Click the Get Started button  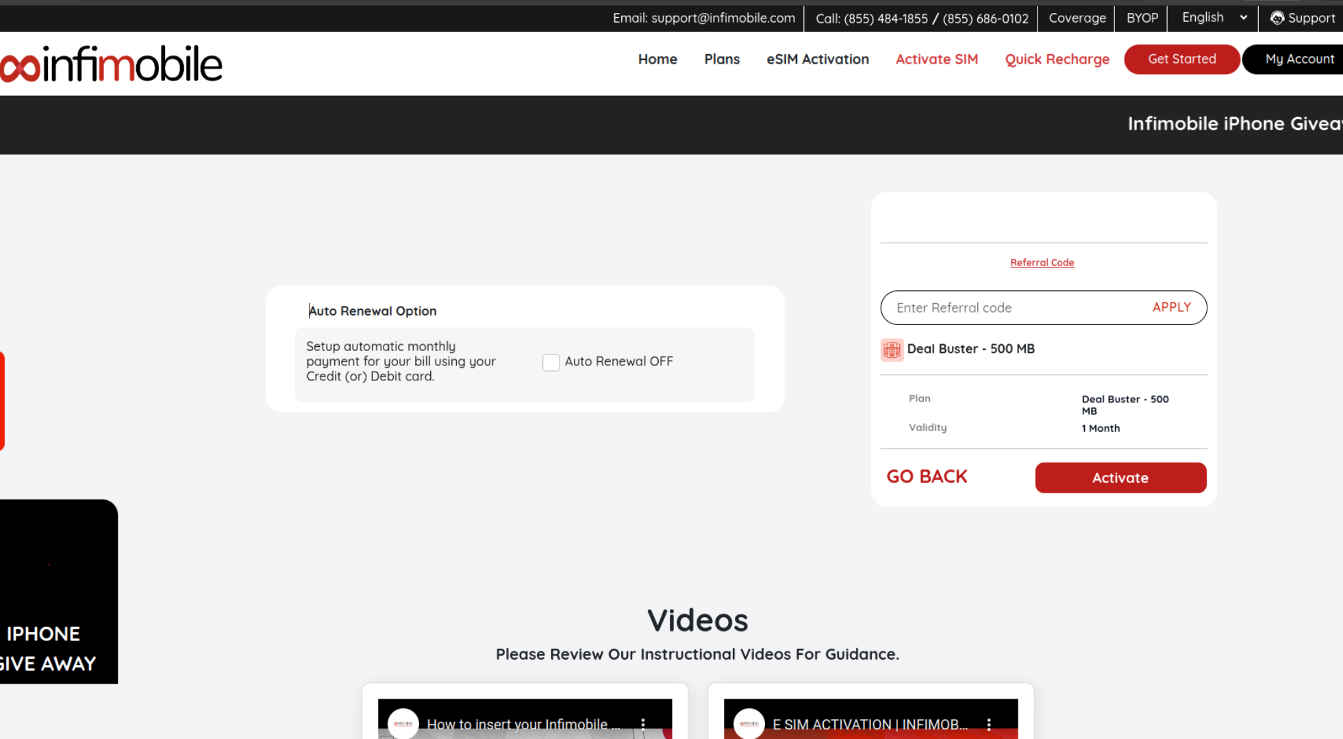point(1181,60)
